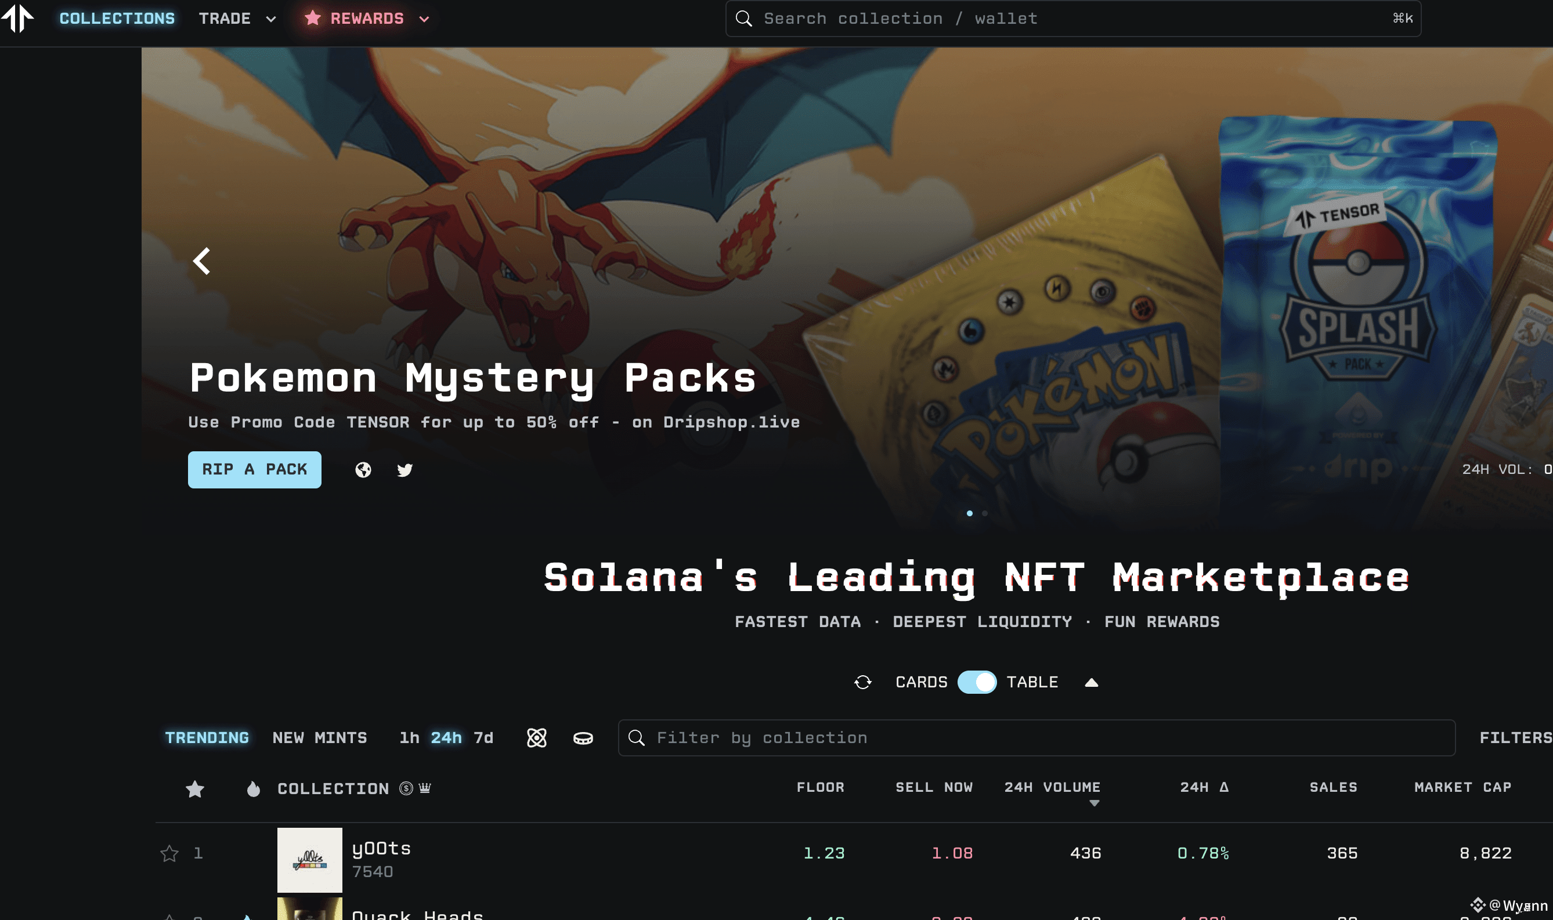The width and height of the screenshot is (1553, 920).
Task: Click the RIP A PACK button
Action: click(254, 469)
